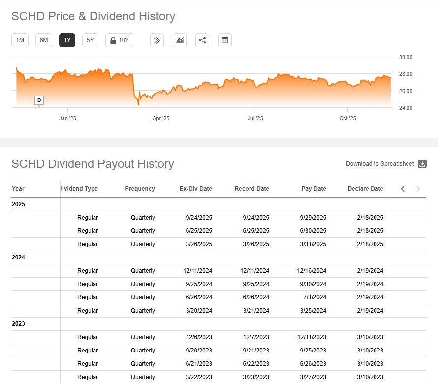Click ex-div date 12/11/2024
The width and height of the screenshot is (438, 384).
[x=197, y=271]
